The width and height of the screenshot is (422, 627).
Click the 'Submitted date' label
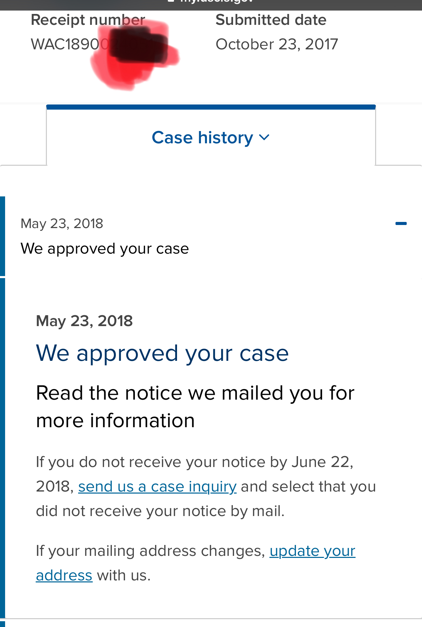pos(271,20)
